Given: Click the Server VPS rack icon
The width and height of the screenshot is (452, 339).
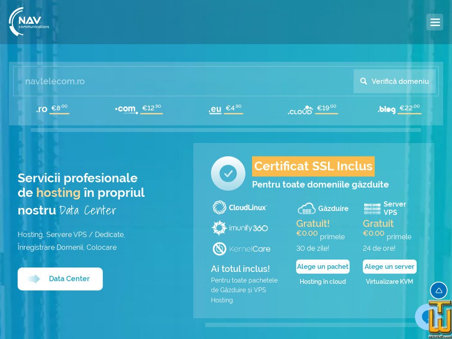Looking at the screenshot, I should [x=372, y=208].
